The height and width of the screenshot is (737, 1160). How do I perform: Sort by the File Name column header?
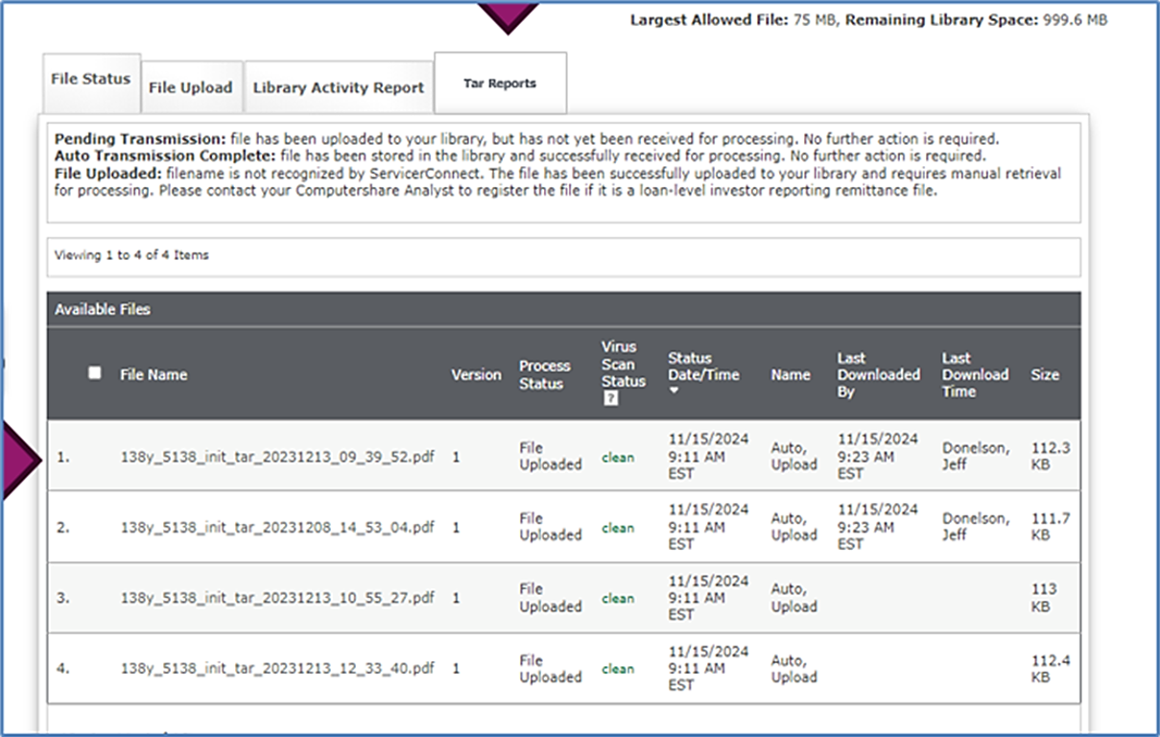point(154,374)
